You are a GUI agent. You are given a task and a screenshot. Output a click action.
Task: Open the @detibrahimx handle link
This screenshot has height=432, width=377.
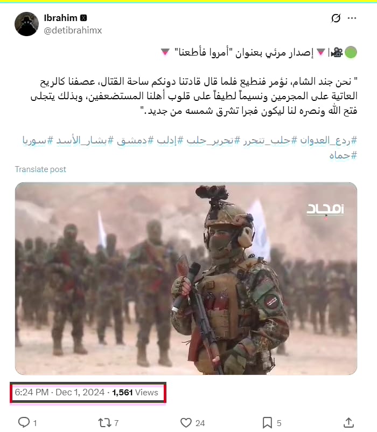tap(73, 30)
